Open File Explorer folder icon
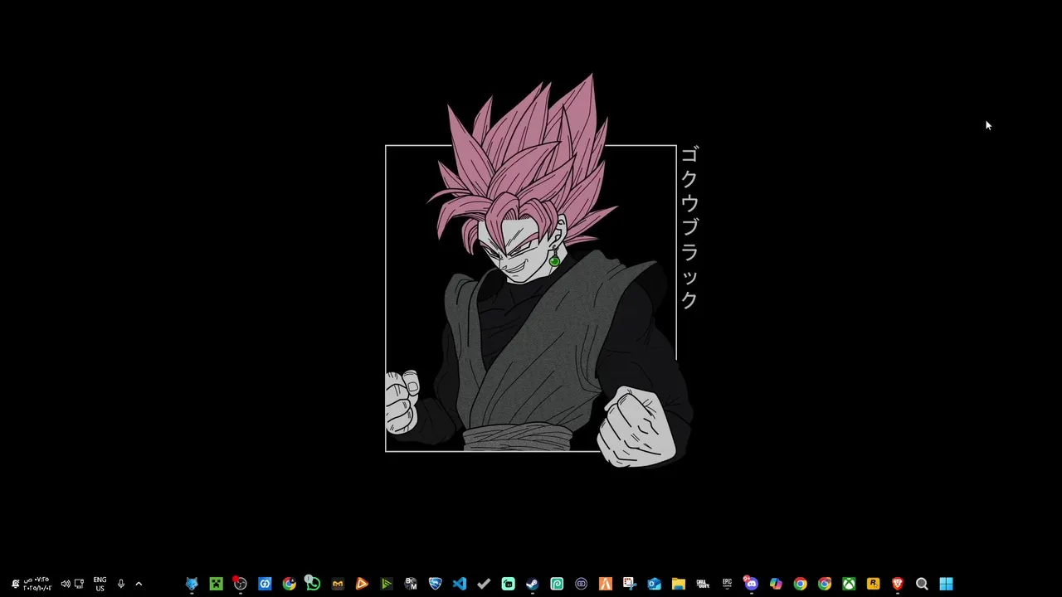1062x597 pixels. click(678, 584)
